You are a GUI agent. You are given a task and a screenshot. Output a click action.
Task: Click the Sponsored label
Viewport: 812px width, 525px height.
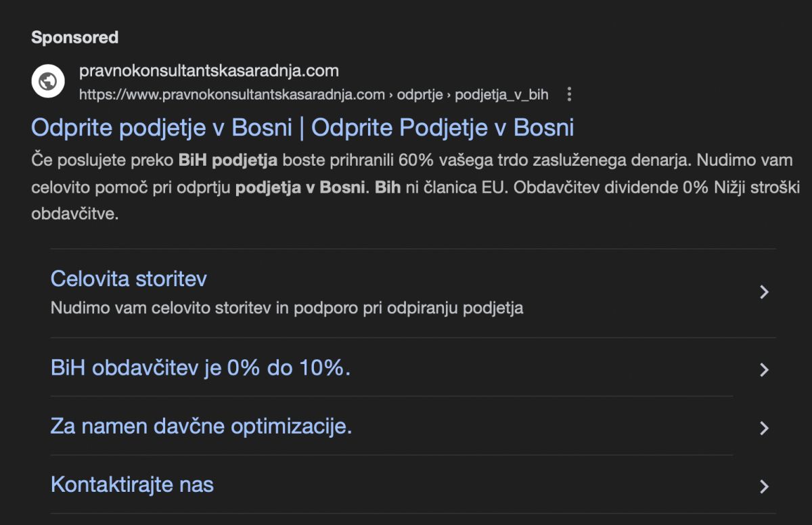click(74, 37)
